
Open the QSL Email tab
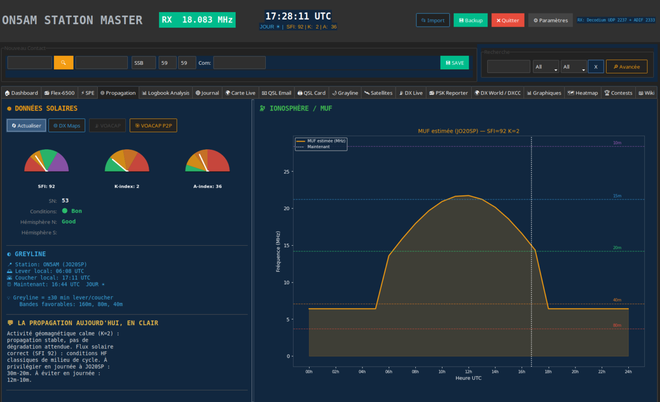(277, 93)
